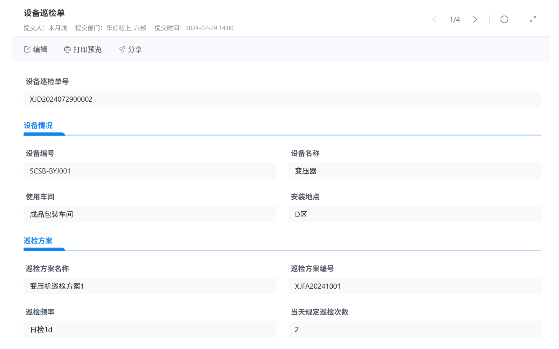Viewport: 559px width, 349px height.
Task: Click the printer icon for print preview
Action: [67, 50]
